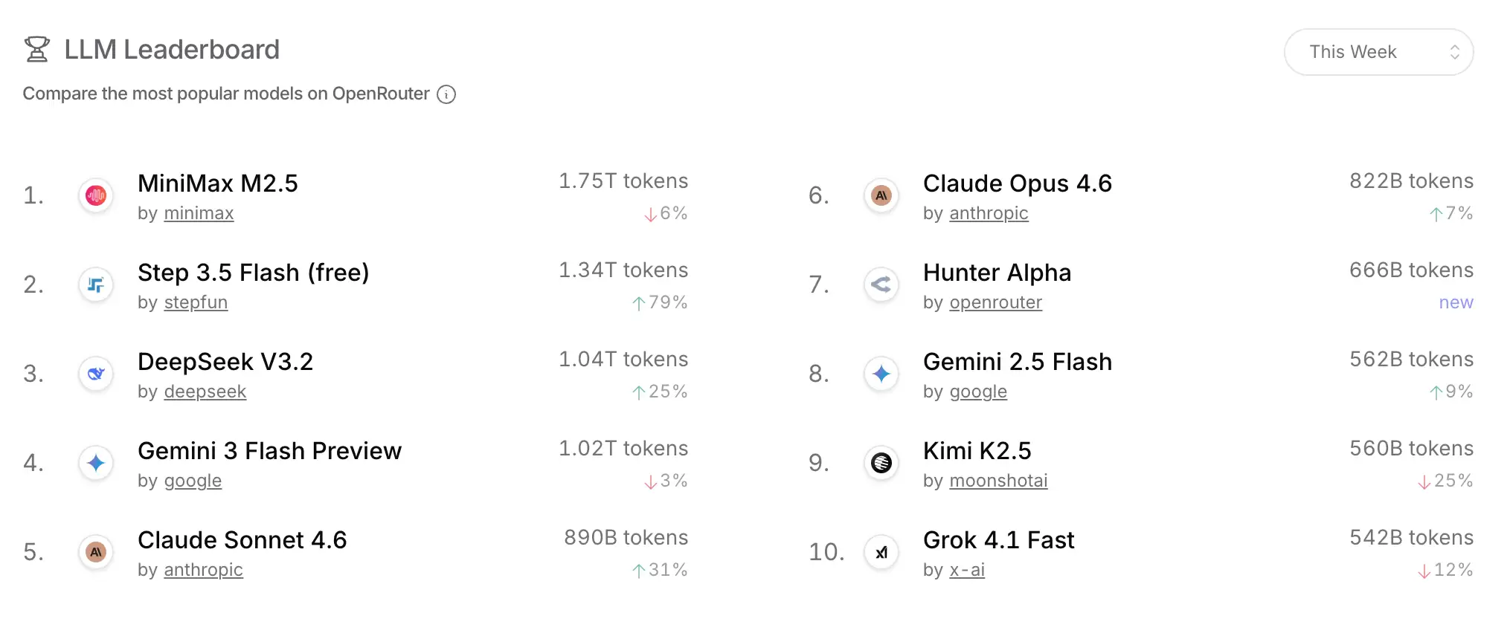
Task: Open the minimax provider link
Action: pyautogui.click(x=199, y=214)
